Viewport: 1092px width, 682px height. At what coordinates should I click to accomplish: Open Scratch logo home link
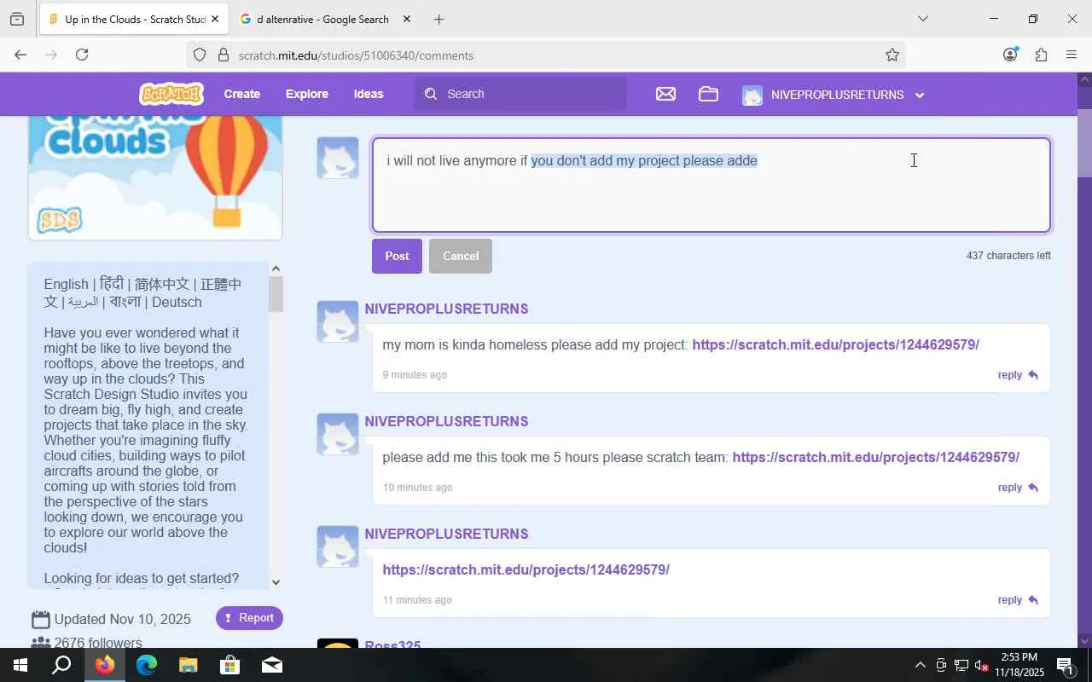171,94
